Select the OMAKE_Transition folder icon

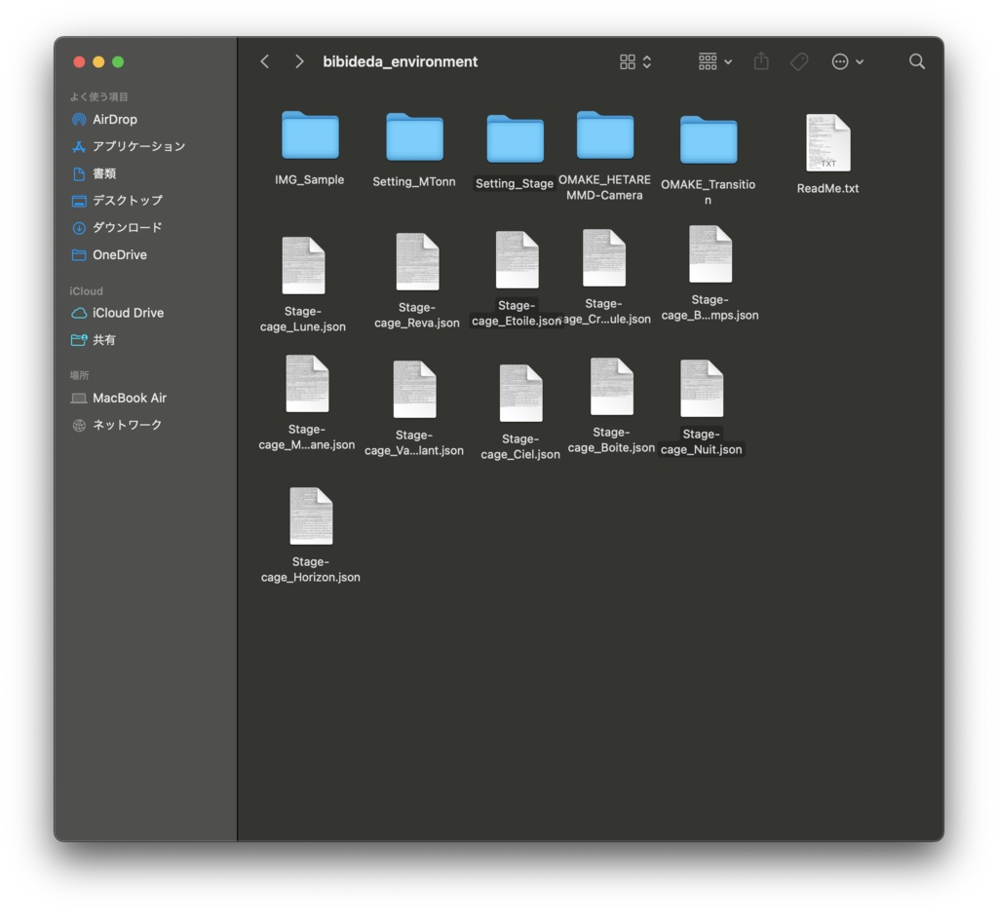tap(709, 139)
